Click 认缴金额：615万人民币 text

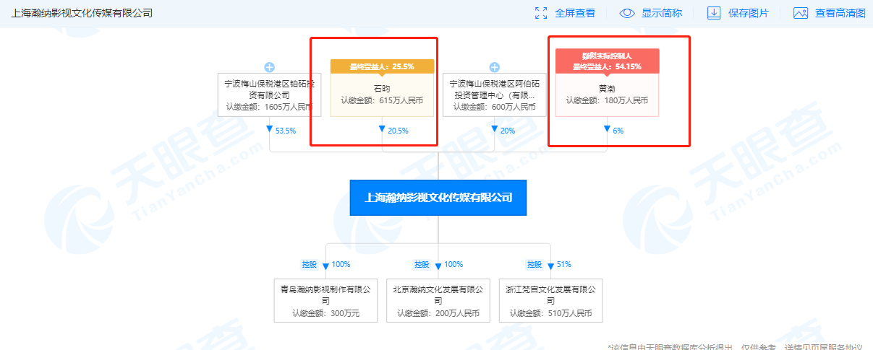coord(382,100)
